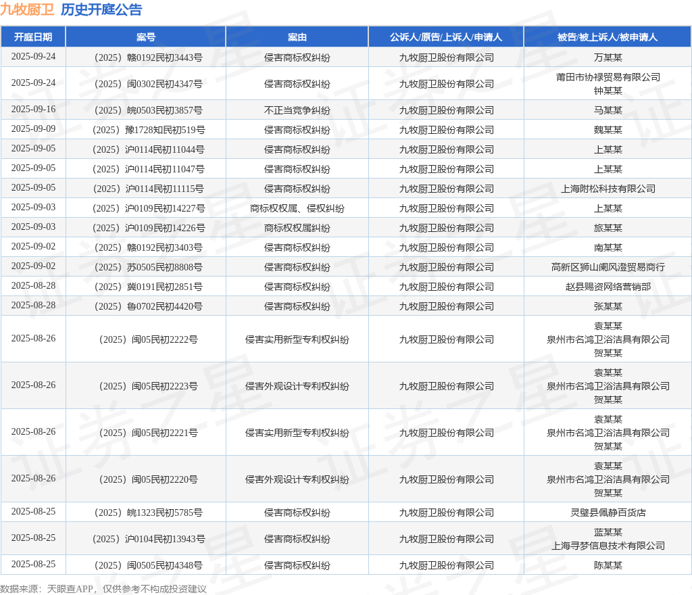The image size is (692, 595).
Task: Click the 被告/被上诉人/被申请人 header
Action: [608, 37]
